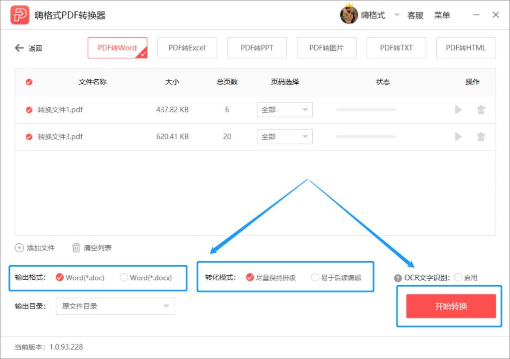The height and width of the screenshot is (359, 510).
Task: Toggle the select-all checkbox in table header
Action: click(x=29, y=82)
